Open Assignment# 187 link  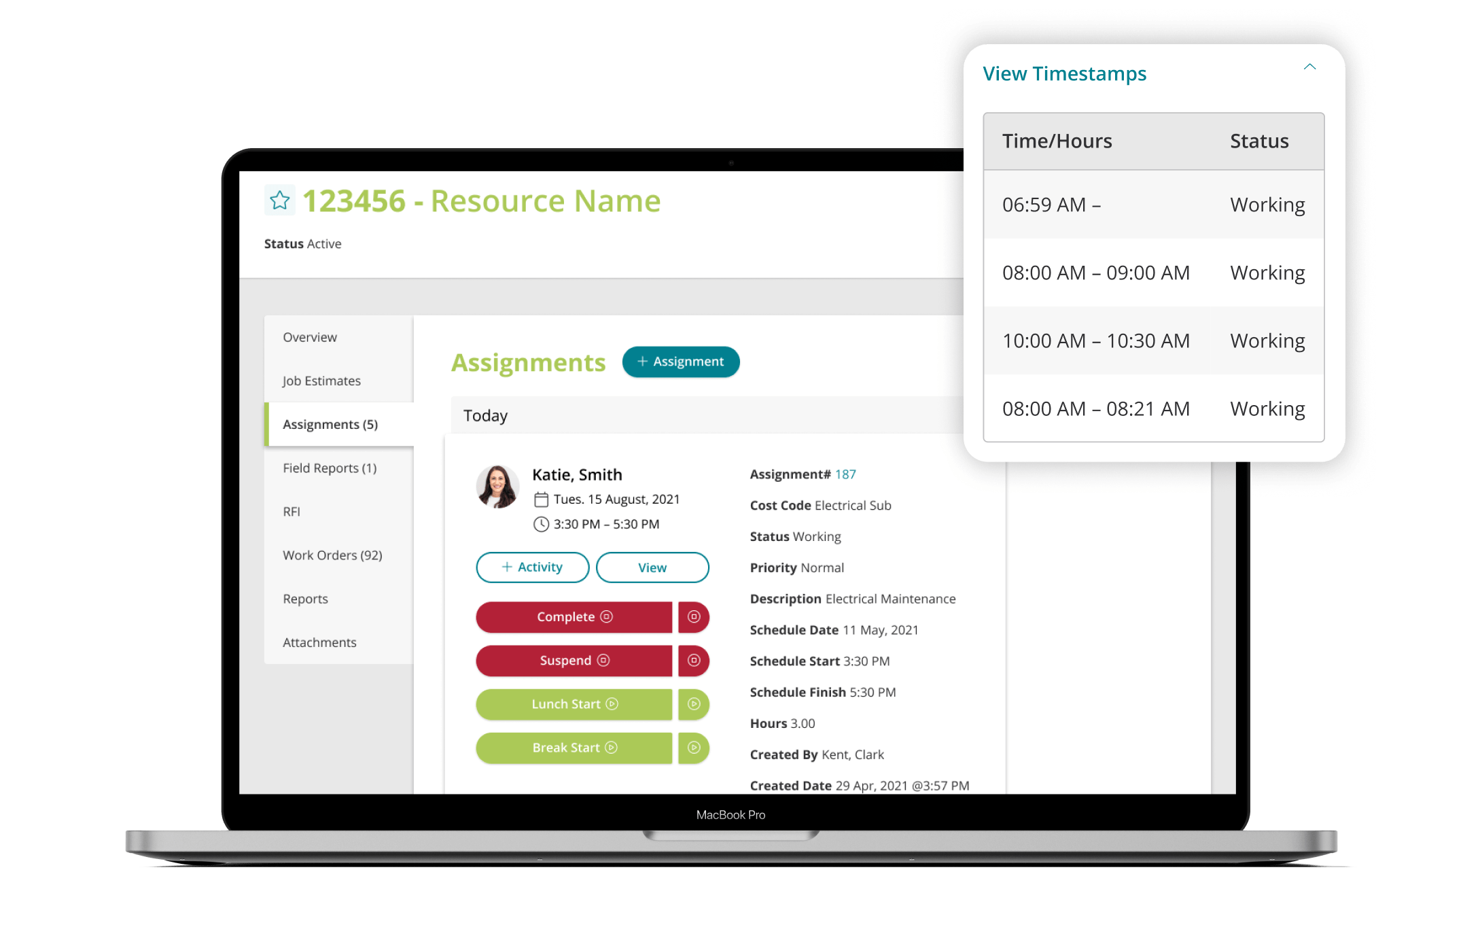[x=846, y=474]
